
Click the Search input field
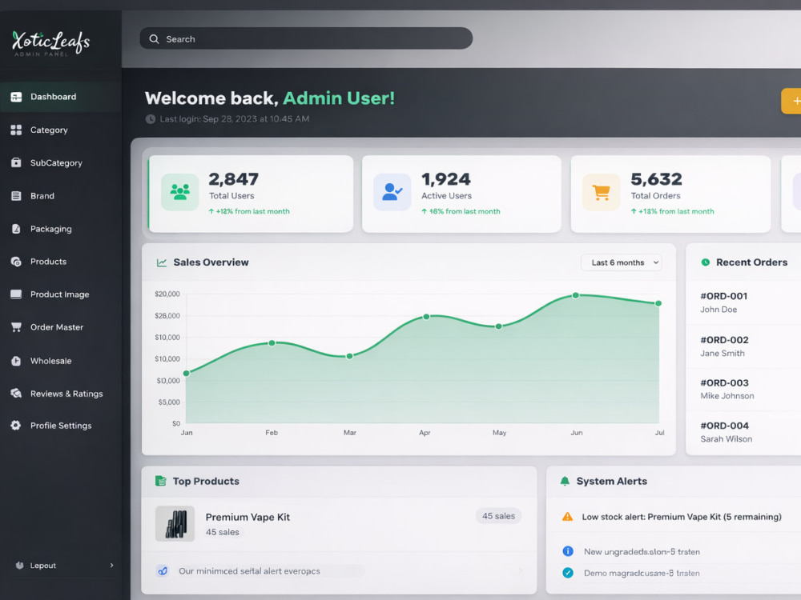[x=306, y=38]
